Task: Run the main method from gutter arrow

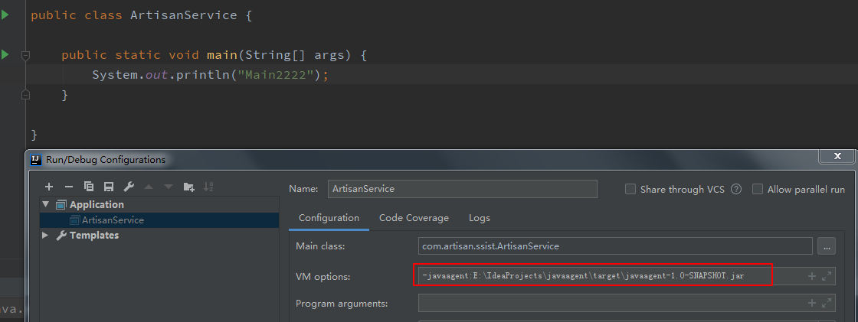Action: point(5,54)
